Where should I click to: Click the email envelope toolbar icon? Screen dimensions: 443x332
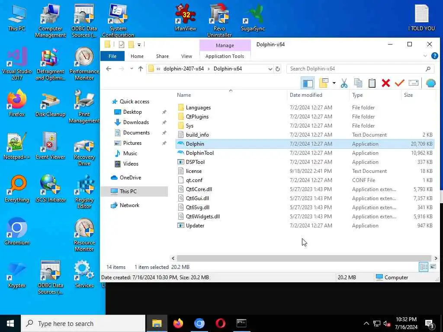(x=413, y=83)
